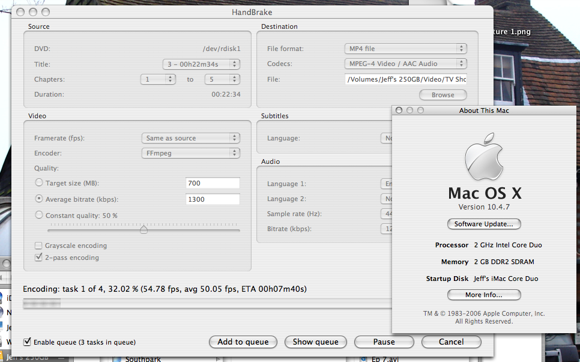The width and height of the screenshot is (580, 362).
Task: Open the audio Bitrate (kbps) dropdown
Action: (387, 229)
